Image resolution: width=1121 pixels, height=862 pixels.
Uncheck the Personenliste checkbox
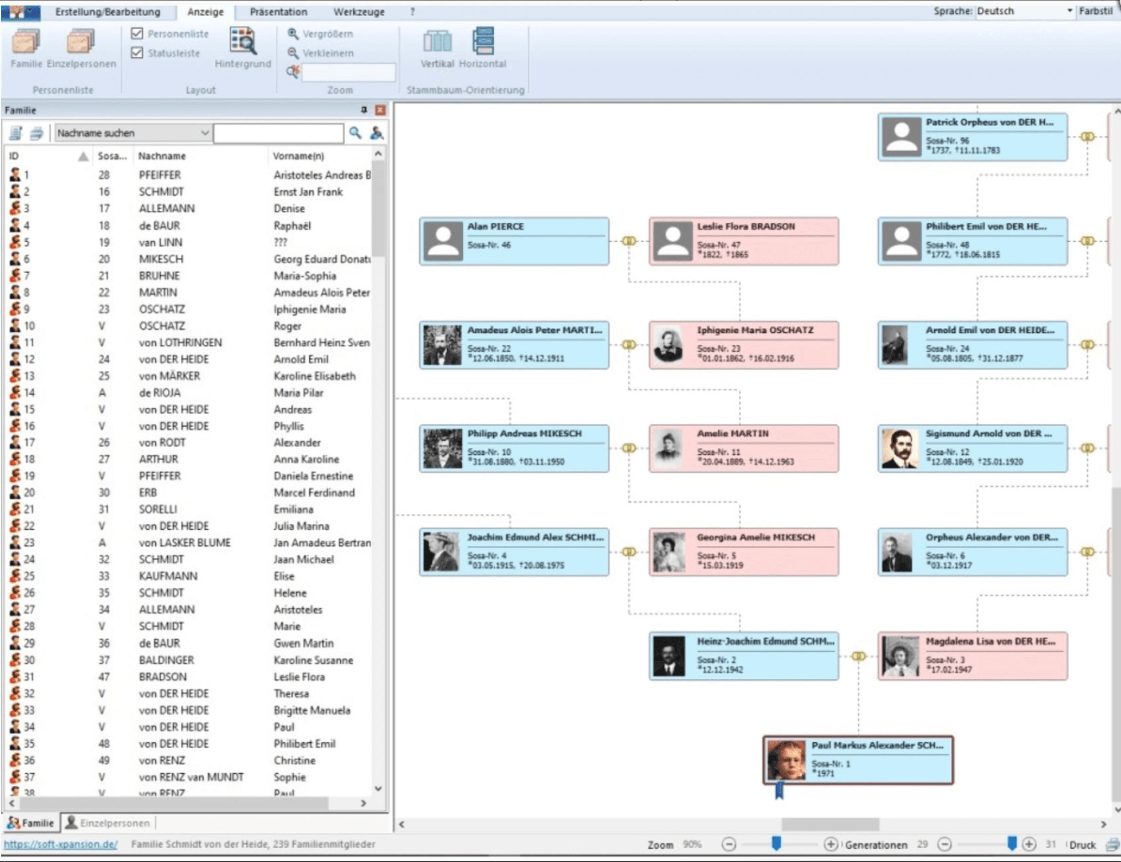click(138, 34)
